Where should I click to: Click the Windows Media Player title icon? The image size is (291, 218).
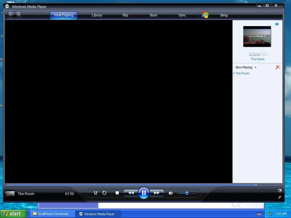[x=7, y=6]
